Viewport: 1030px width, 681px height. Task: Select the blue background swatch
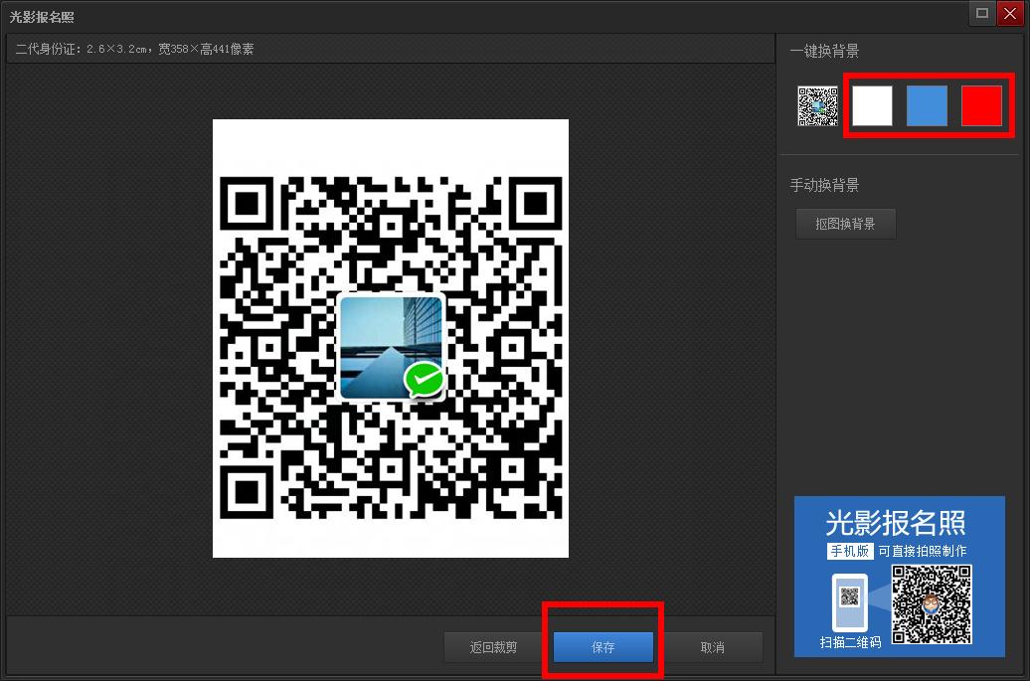pos(927,105)
